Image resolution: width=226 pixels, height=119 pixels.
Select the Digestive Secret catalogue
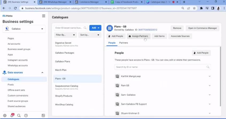[77, 44]
